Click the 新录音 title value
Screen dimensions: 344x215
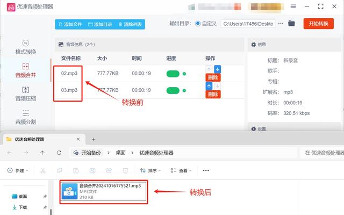(290, 60)
